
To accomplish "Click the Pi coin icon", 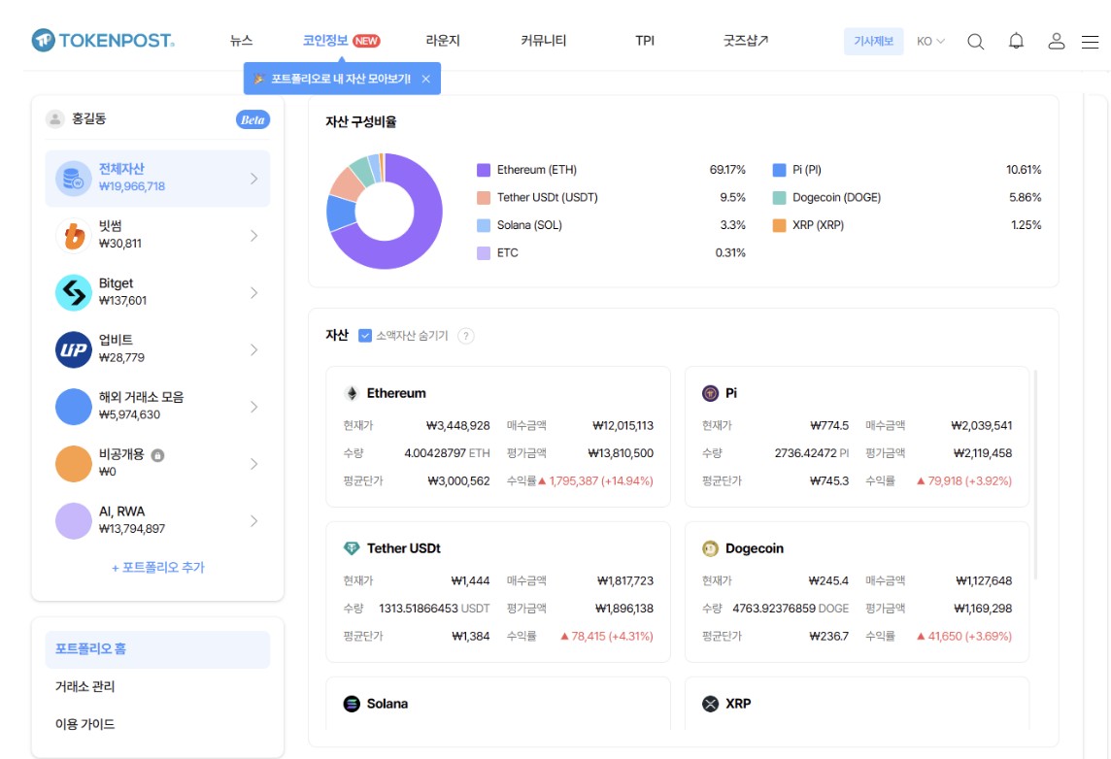I will coord(710,393).
